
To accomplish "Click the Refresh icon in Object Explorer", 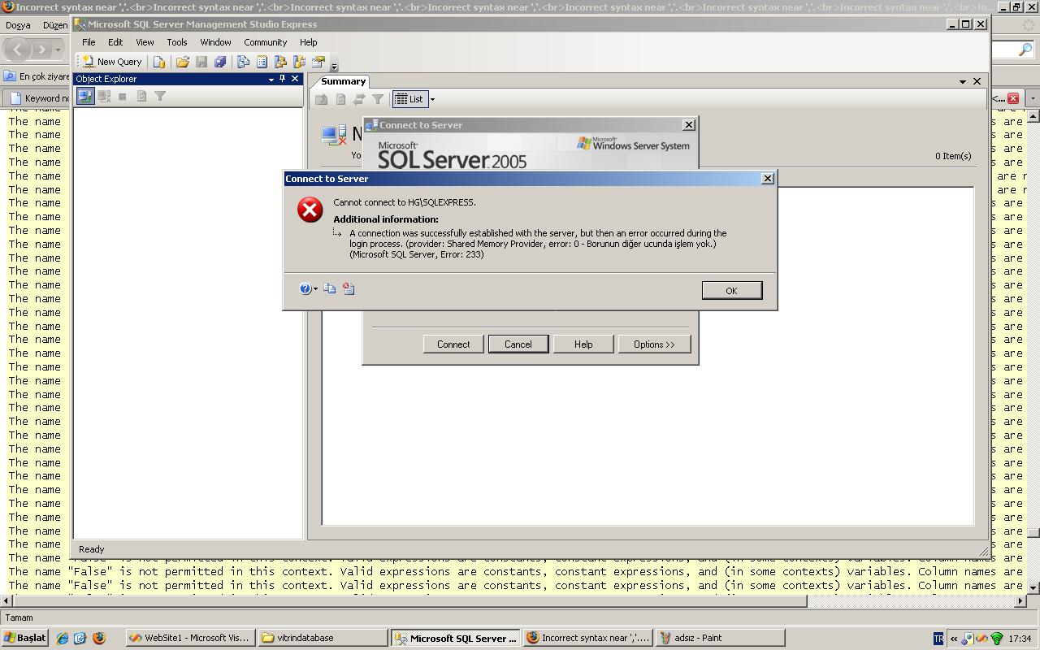I will [x=141, y=97].
